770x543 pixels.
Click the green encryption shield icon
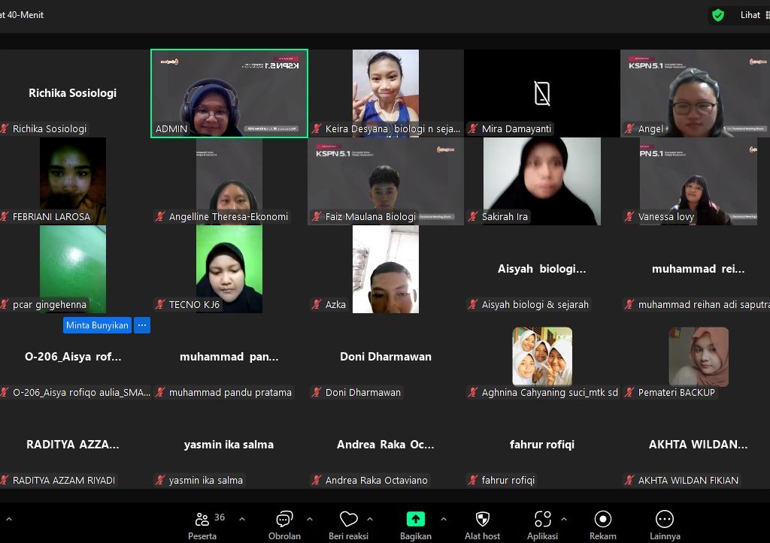pyautogui.click(x=718, y=15)
